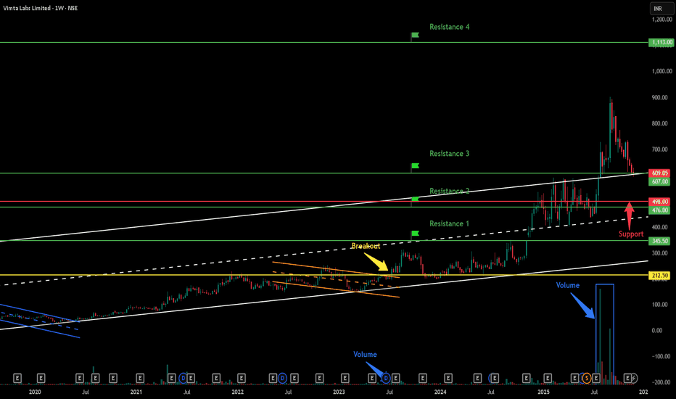The height and width of the screenshot is (399, 676).
Task: Click the 2024 label on the time axis
Action: (440, 392)
